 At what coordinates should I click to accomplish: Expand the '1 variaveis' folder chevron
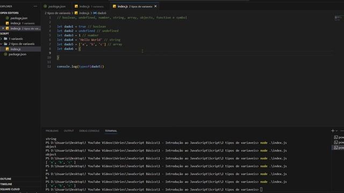coord(1,39)
